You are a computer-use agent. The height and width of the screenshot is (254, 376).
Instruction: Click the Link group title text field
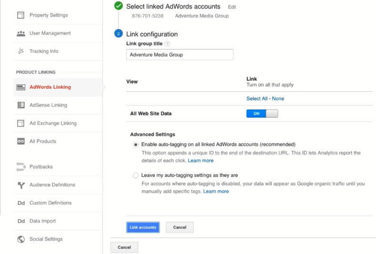click(179, 55)
